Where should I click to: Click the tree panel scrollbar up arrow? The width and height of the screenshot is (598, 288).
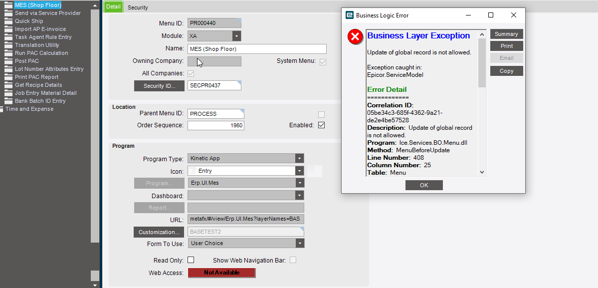[95, 5]
